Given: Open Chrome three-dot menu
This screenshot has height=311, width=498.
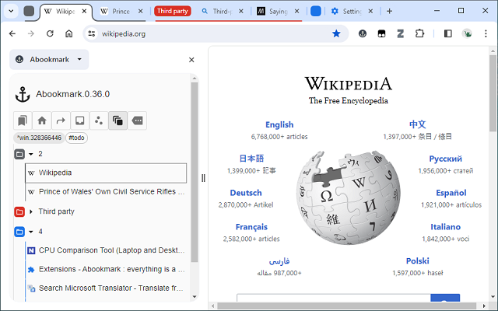Looking at the screenshot, I should coord(486,33).
